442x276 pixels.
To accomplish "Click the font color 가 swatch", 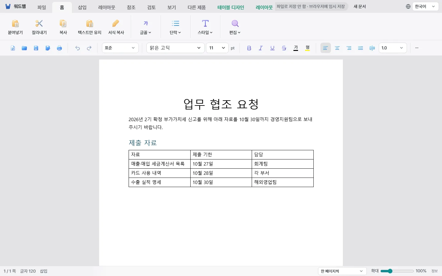I will [296, 48].
